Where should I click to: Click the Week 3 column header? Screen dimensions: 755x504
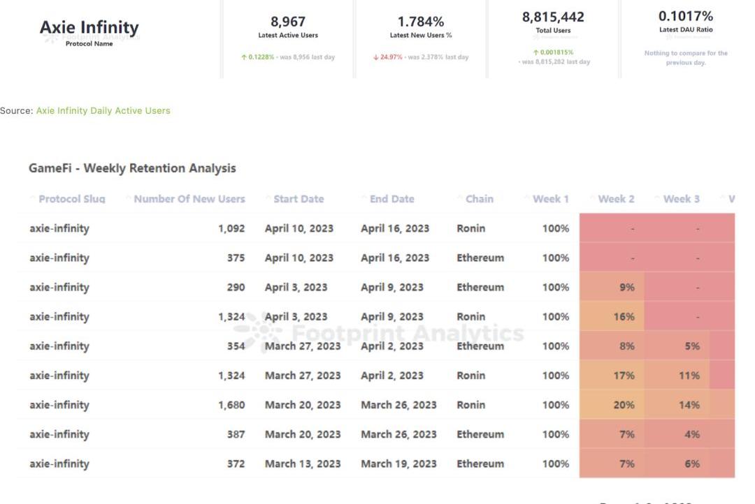click(x=681, y=199)
